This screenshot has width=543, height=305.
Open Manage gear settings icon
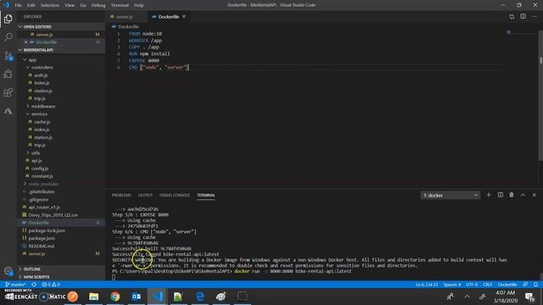pos(8,271)
